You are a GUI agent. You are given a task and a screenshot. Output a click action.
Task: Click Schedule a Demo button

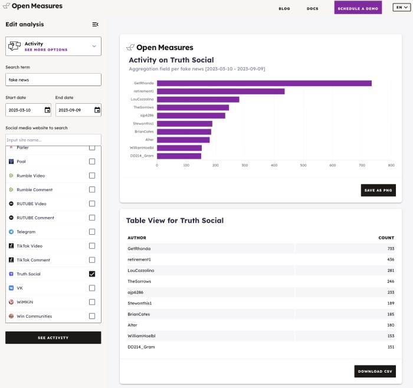[x=358, y=8]
